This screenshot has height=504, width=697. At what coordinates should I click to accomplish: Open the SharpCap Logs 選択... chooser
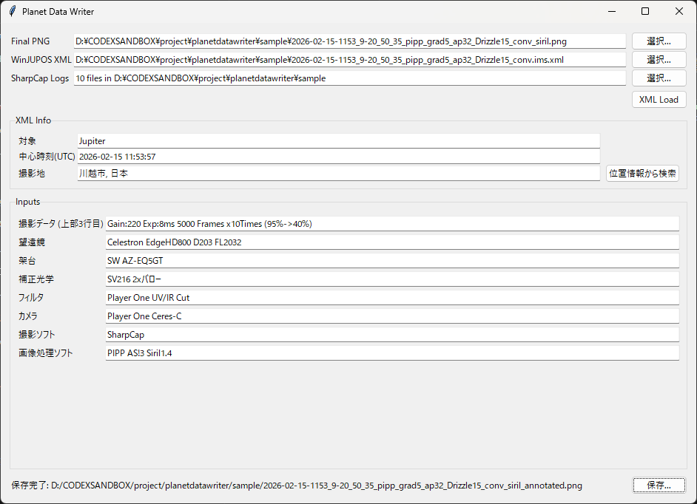[x=659, y=78]
